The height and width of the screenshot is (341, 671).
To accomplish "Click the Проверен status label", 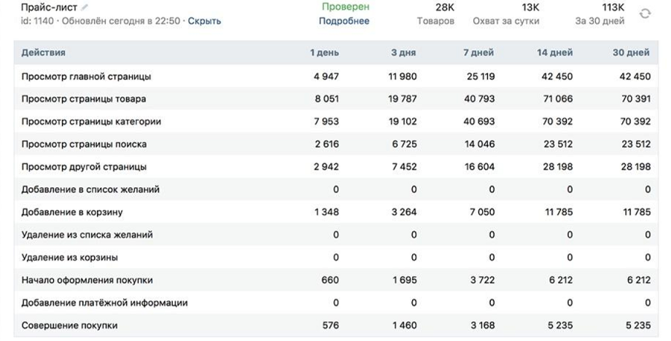I will (345, 7).
